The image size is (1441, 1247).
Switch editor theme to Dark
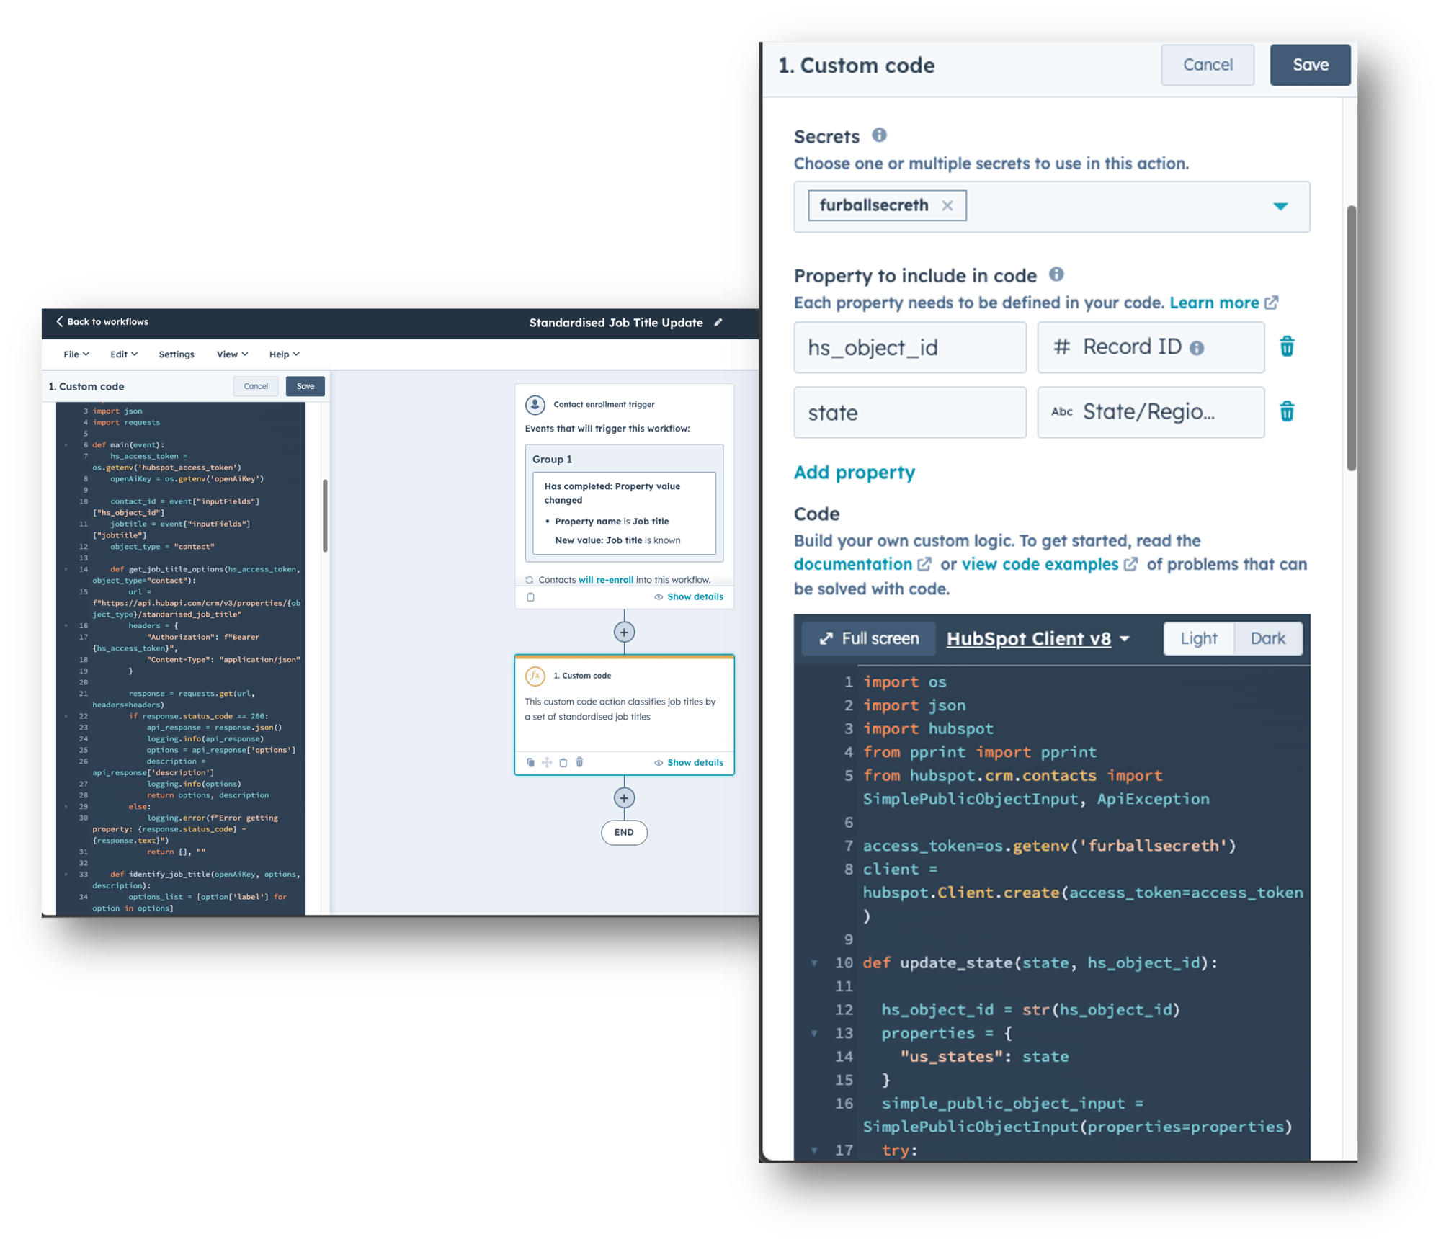tap(1267, 638)
